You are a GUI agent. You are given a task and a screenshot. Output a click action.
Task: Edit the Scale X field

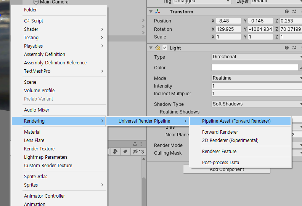coord(228,37)
